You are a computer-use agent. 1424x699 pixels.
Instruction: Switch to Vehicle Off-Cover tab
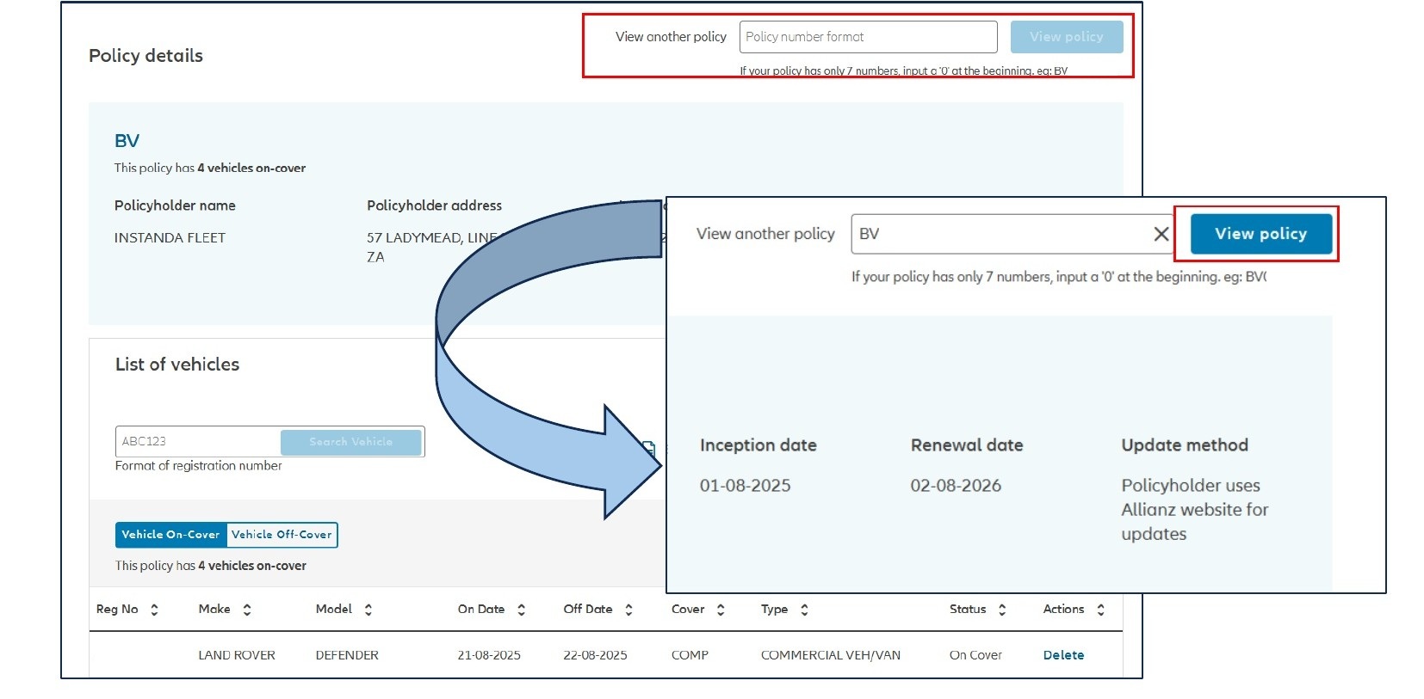[x=282, y=535]
